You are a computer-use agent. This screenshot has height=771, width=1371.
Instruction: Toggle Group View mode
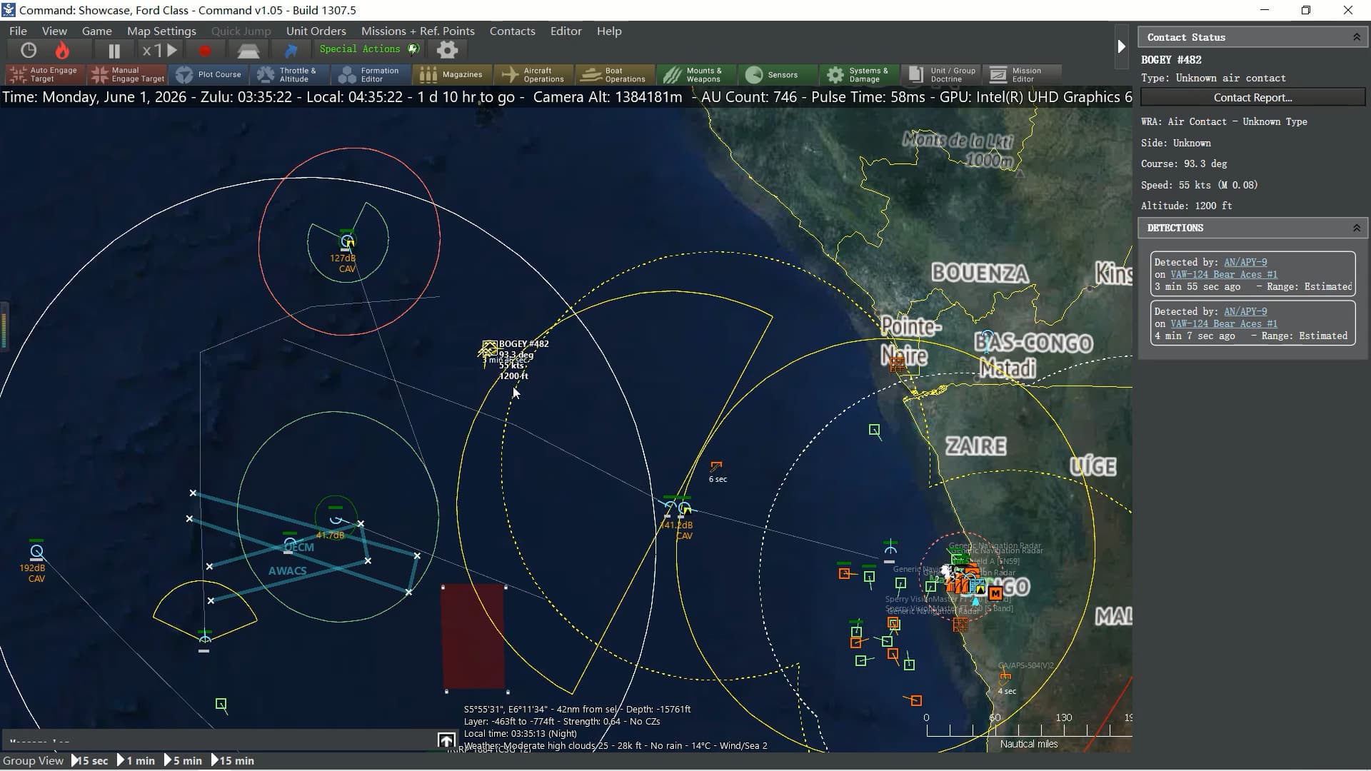tap(33, 760)
